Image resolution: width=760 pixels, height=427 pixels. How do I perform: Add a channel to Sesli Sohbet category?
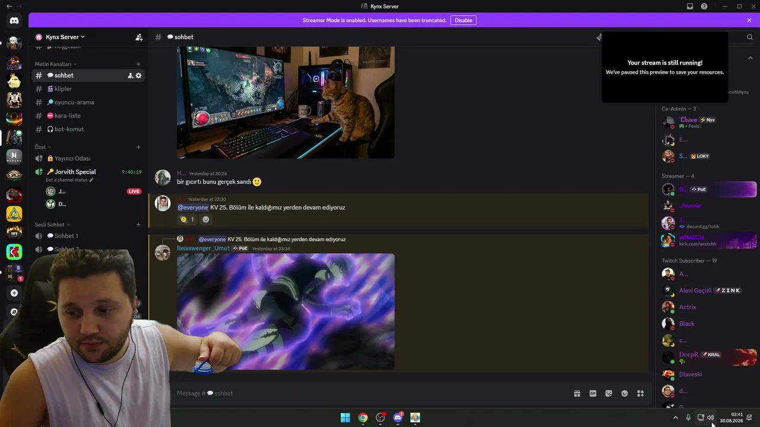tap(138, 225)
